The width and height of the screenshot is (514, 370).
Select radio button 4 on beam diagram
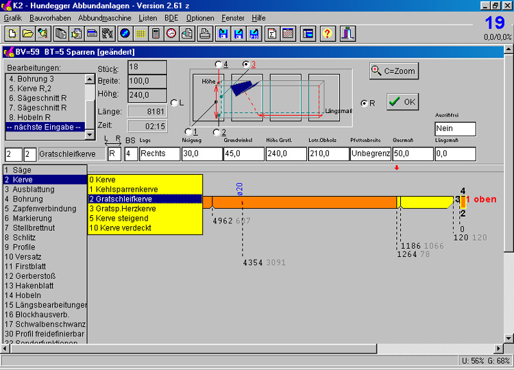pos(219,64)
